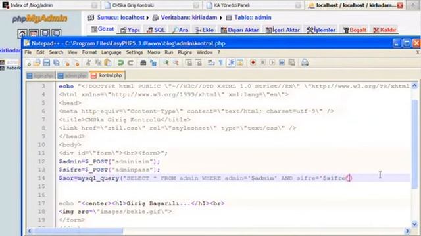Start macro recording with the red dot

coord(253,63)
